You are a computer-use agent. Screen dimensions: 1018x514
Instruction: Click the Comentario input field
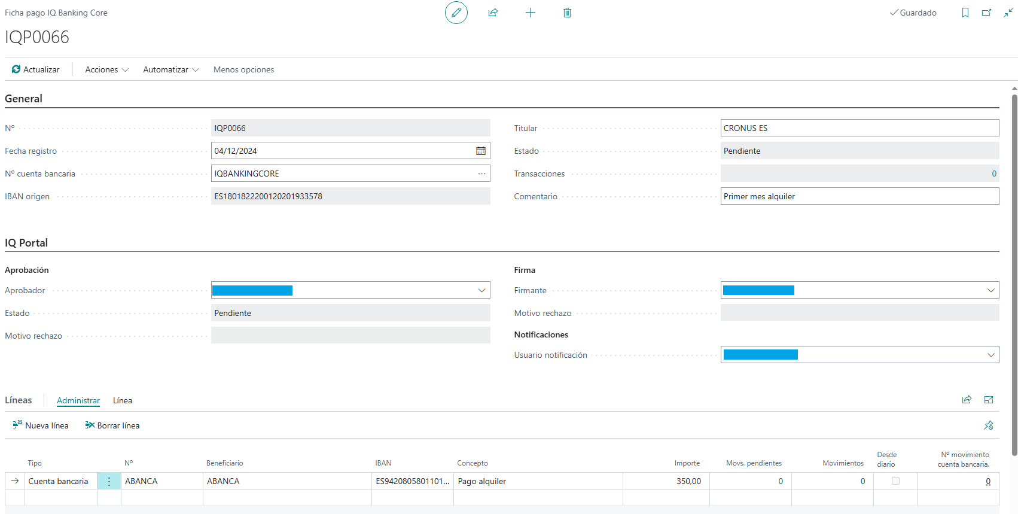pos(859,196)
